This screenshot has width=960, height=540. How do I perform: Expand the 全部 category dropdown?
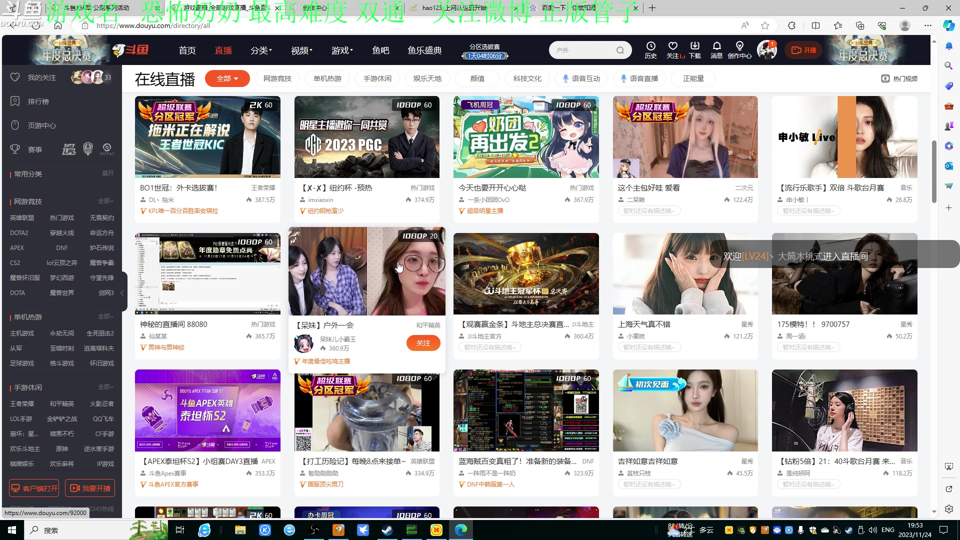click(x=227, y=78)
